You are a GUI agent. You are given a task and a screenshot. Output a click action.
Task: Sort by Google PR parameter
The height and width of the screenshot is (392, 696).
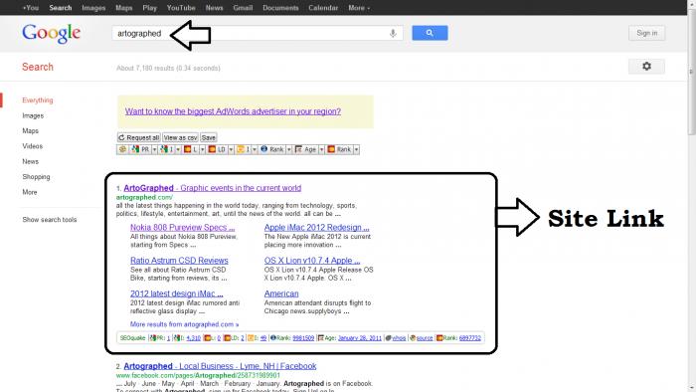(141, 149)
